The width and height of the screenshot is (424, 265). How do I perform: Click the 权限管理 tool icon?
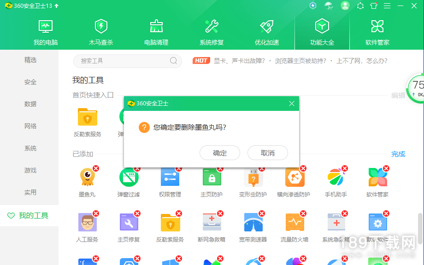pyautogui.click(x=170, y=177)
